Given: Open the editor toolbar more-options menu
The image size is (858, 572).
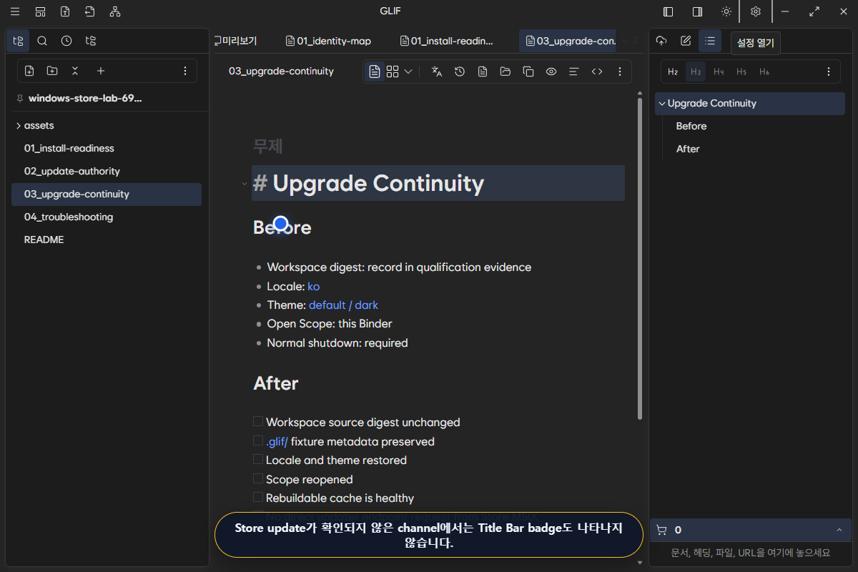Looking at the screenshot, I should point(620,71).
